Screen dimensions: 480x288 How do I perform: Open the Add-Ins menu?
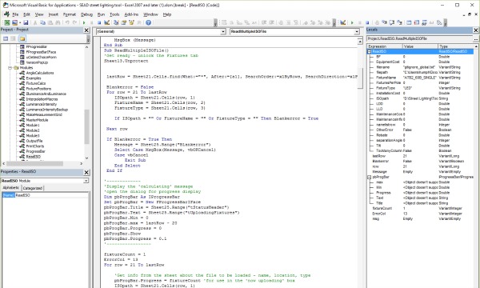(131, 14)
